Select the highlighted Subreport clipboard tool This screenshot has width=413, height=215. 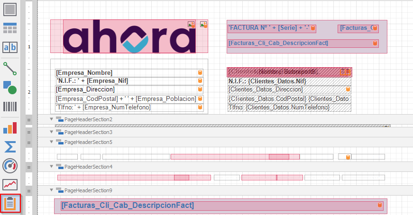tap(10, 203)
